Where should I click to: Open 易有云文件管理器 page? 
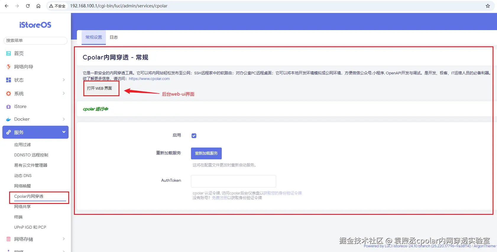(31, 165)
